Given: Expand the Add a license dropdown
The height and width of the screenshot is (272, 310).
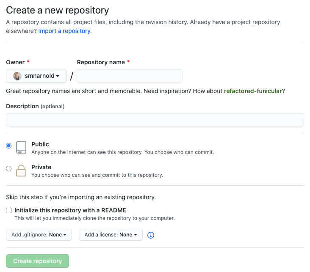Looking at the screenshot, I should click(x=111, y=235).
